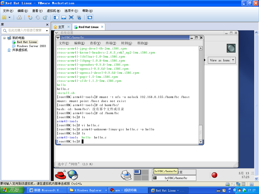Viewport: 259px width, 194px height.
Task: Click VMware network adapter status icon
Action: point(238,184)
